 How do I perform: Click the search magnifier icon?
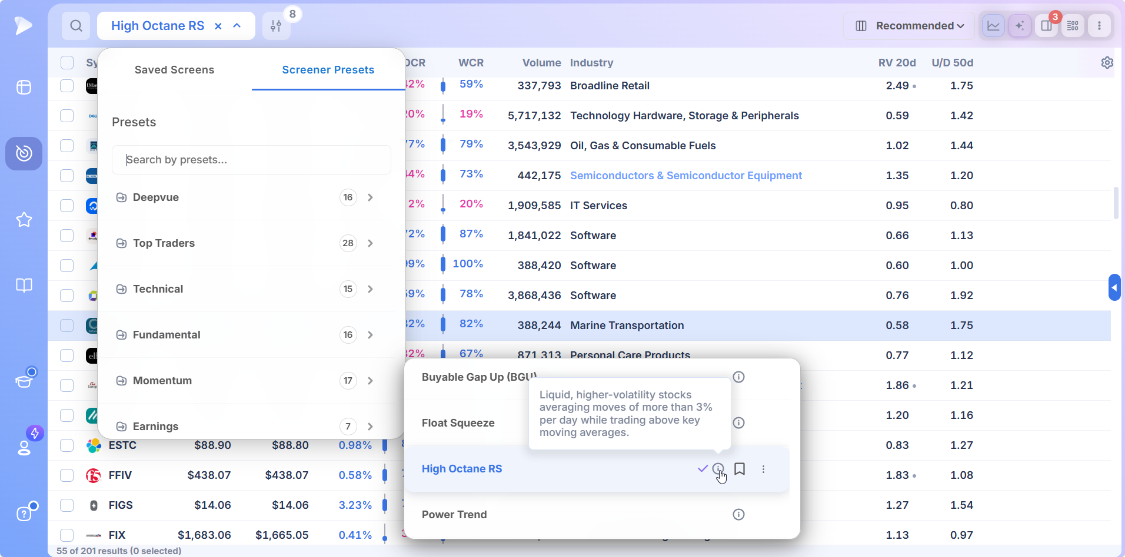(76, 26)
